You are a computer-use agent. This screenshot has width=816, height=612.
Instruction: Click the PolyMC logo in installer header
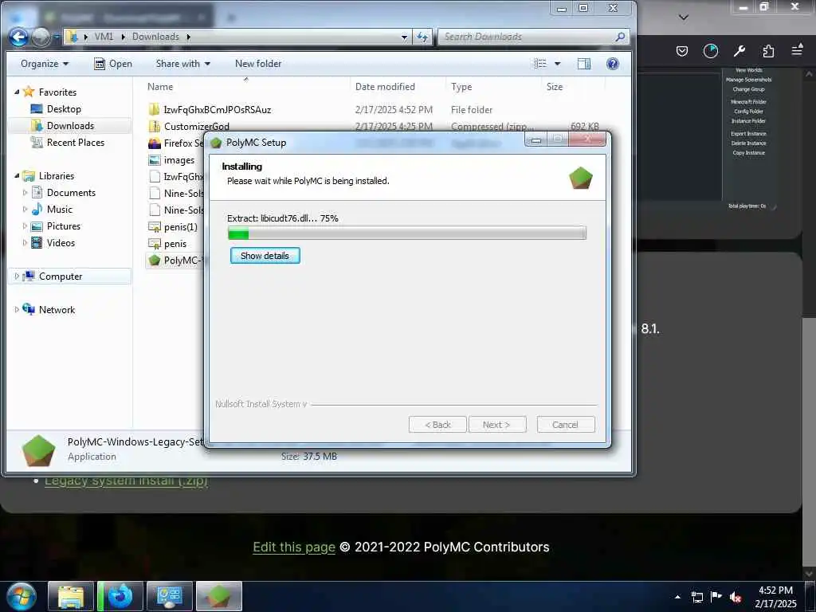pos(581,178)
